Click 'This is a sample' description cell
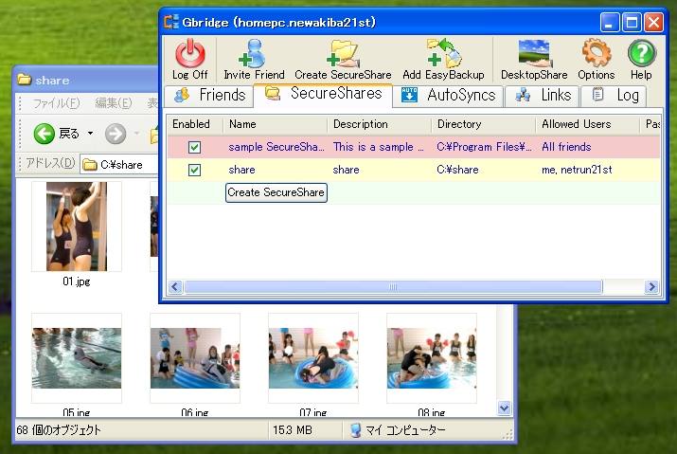The image size is (677, 454). pos(378,147)
